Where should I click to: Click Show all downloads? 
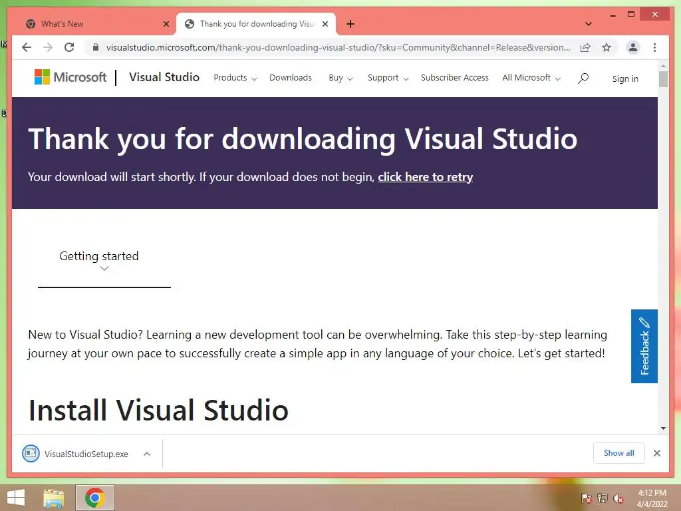click(618, 452)
